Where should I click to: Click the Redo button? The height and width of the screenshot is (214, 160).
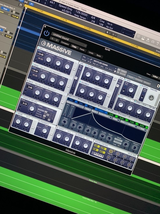(x=99, y=55)
